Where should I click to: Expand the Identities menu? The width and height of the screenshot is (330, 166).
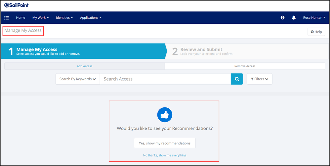64,18
